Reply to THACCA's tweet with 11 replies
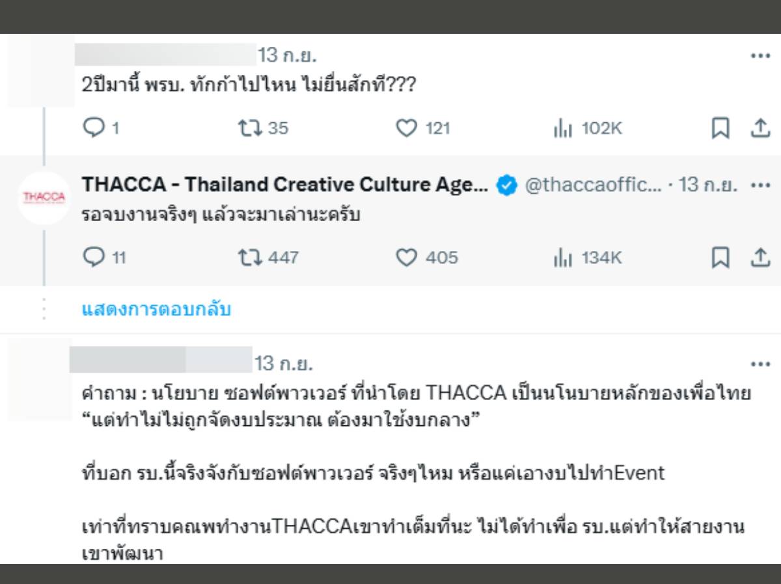 94,258
